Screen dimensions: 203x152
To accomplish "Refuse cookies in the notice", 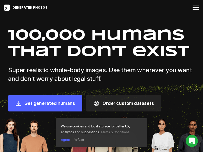I will point(79,140).
